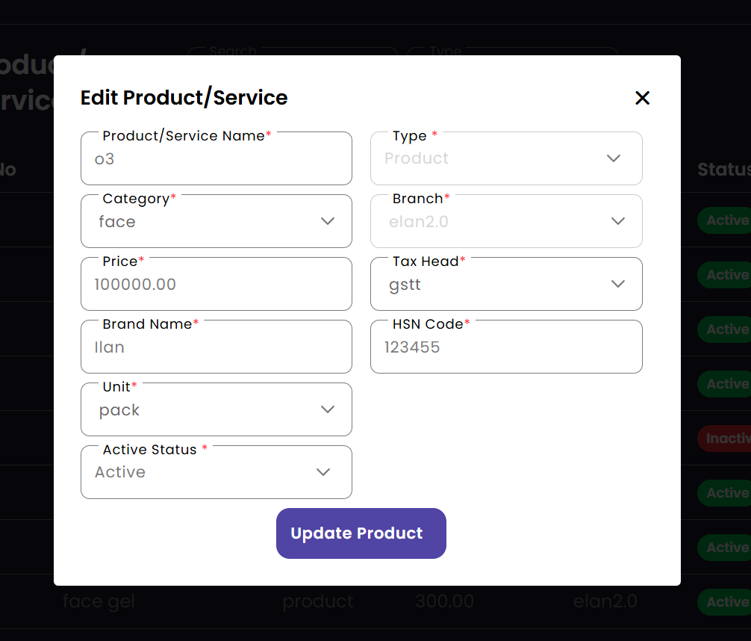Viewport: 751px width, 641px height.
Task: Click the face gel row in table
Action: click(99, 601)
